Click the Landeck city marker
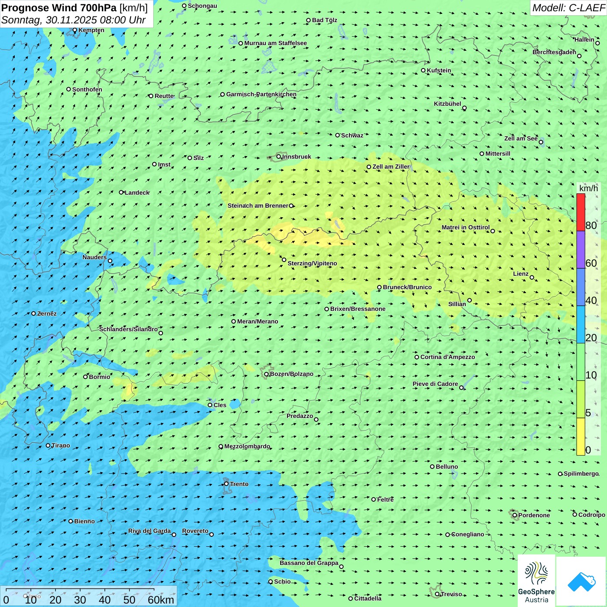The width and height of the screenshot is (607, 607). 121,193
